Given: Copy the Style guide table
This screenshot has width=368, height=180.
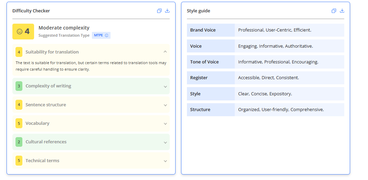Looking at the screenshot, I should pyautogui.click(x=334, y=11).
